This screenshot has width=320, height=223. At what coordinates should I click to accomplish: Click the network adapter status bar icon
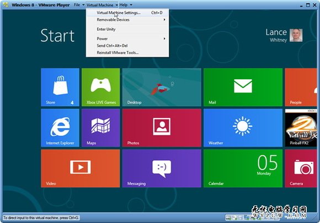point(247,218)
